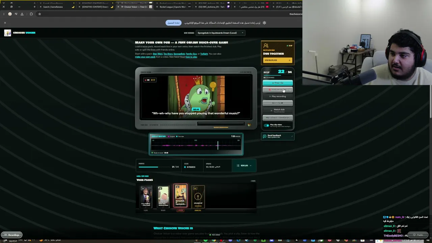Click the Dub Together people icon

(266, 46)
